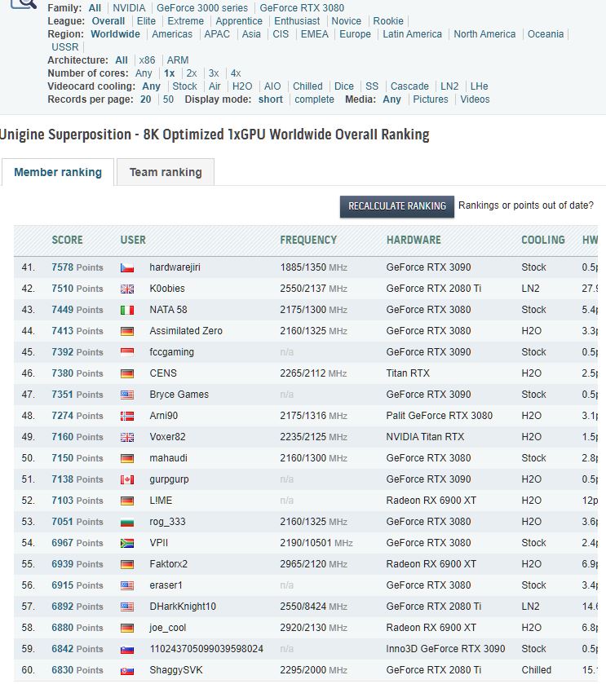Viewport: 606px width, 684px height.
Task: Filter region to USSR
Action: (65, 47)
